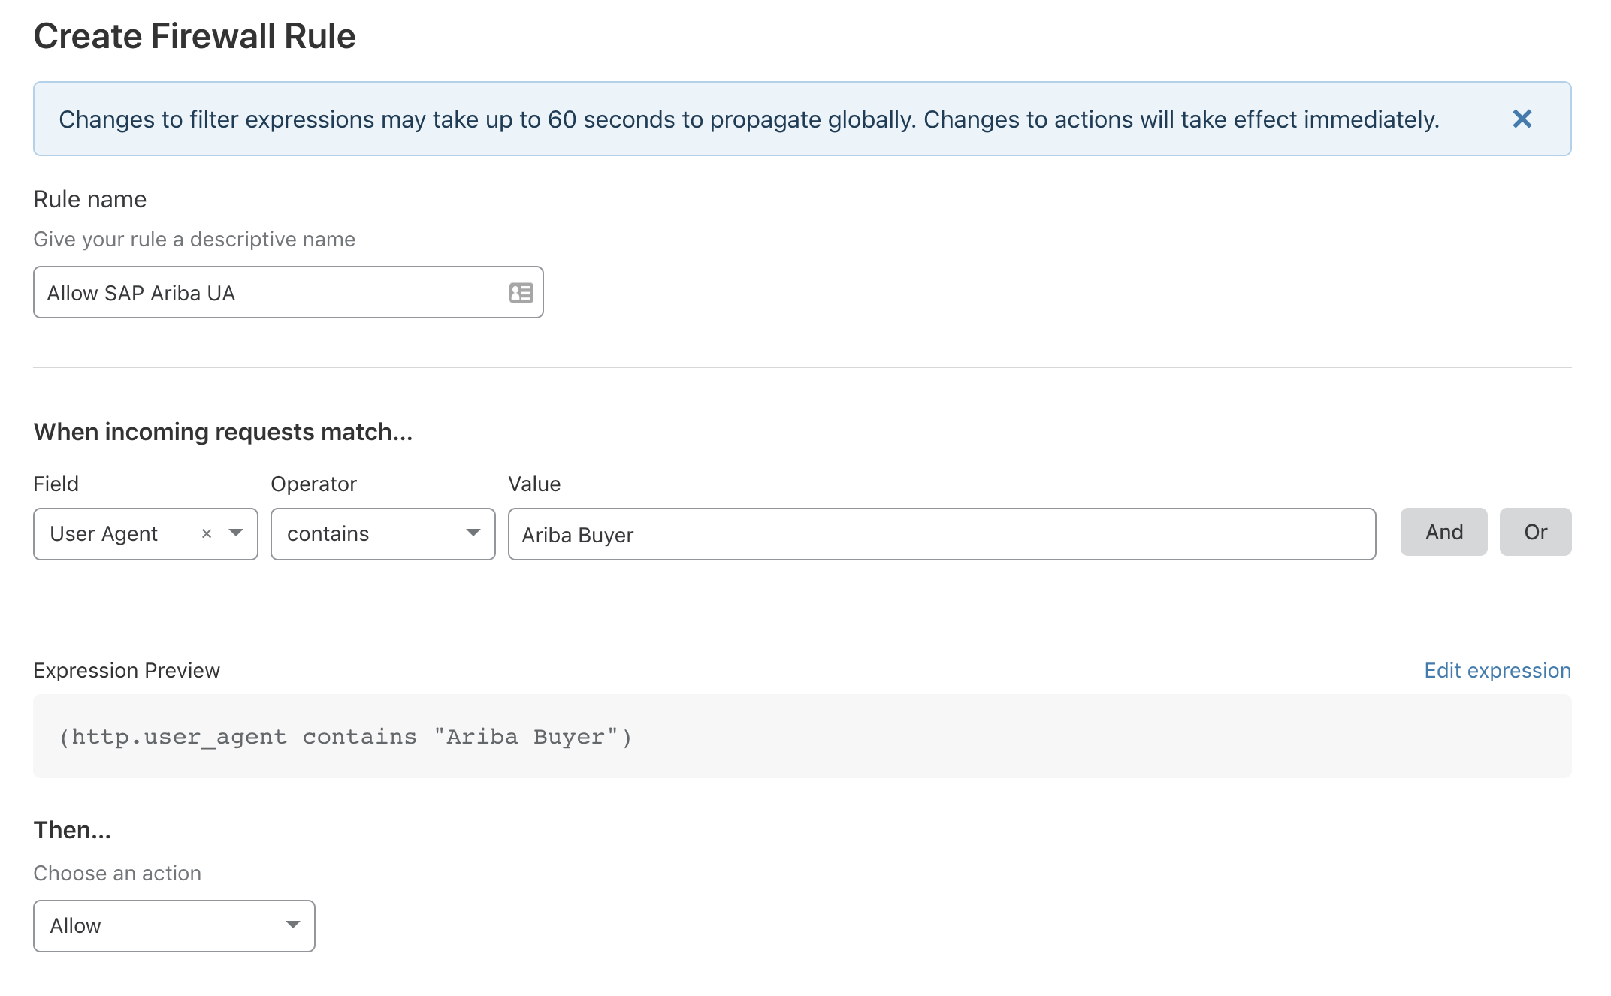Click the Ariba Buyer value field
Viewport: 1611px width, 996px height.
941,535
